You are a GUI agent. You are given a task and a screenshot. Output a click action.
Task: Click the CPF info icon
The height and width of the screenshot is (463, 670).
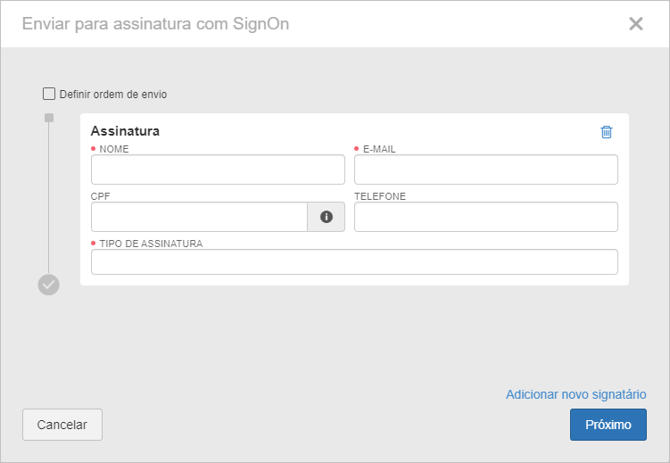click(x=327, y=217)
